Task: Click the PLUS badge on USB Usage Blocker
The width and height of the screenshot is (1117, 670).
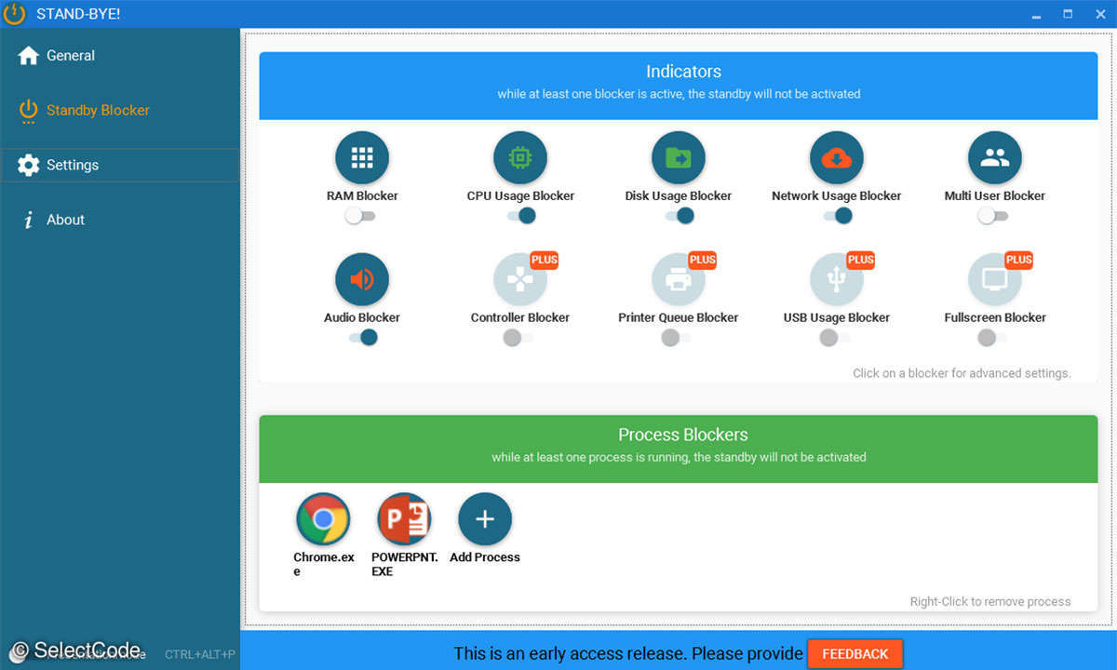Action: point(861,260)
